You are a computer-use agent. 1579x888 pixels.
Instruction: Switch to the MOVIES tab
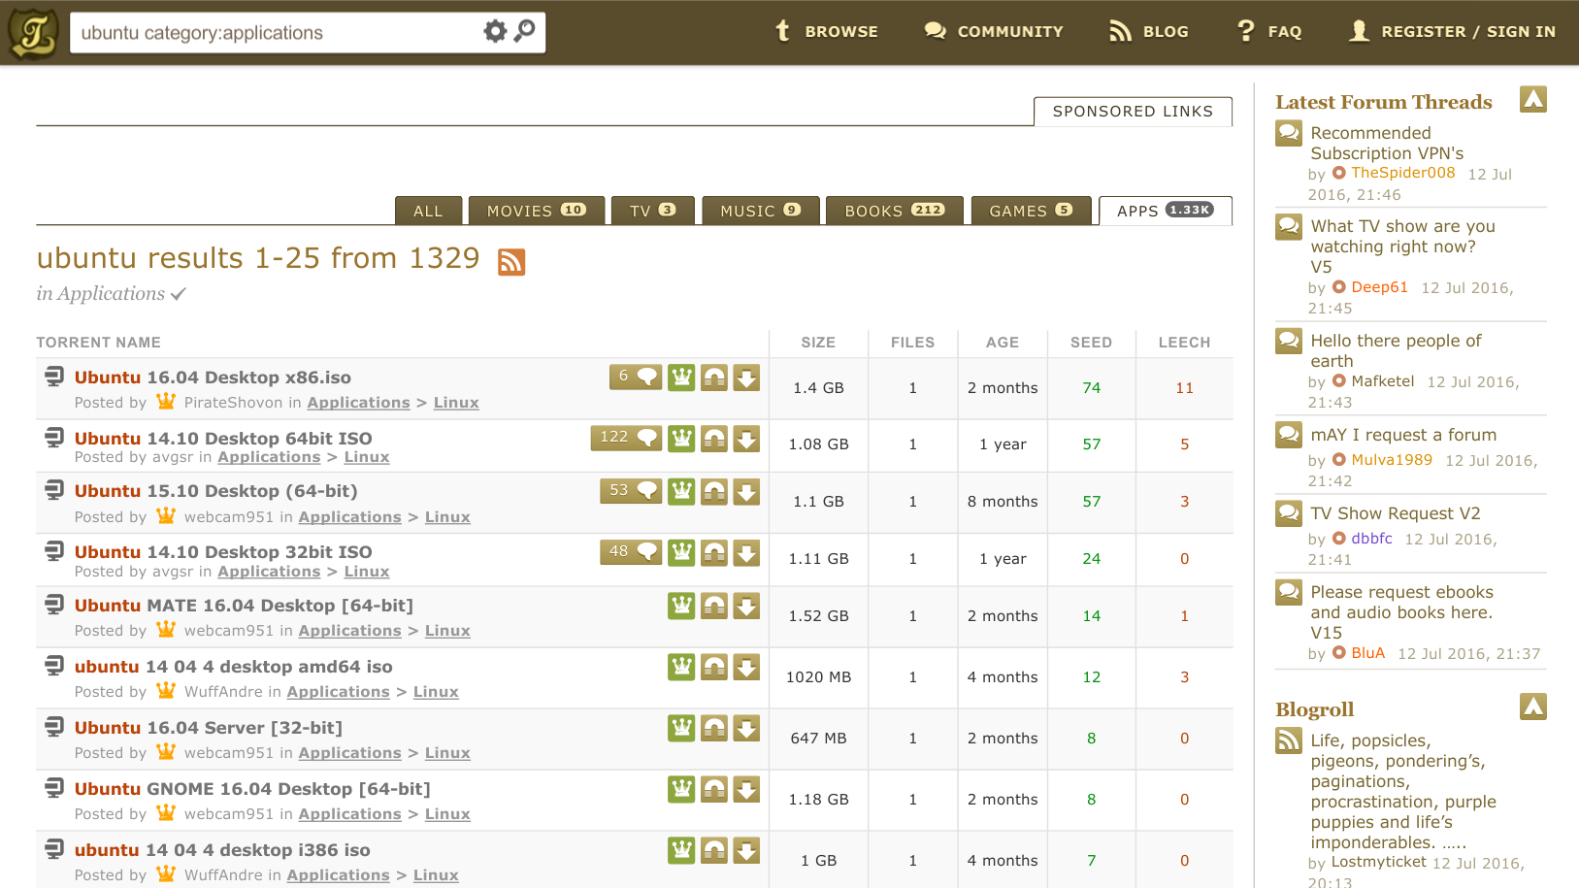[x=537, y=211]
